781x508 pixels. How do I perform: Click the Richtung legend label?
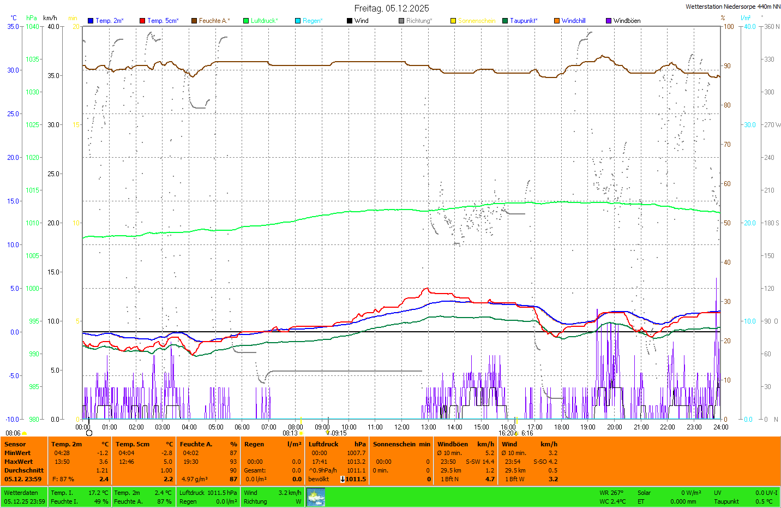pos(419,21)
